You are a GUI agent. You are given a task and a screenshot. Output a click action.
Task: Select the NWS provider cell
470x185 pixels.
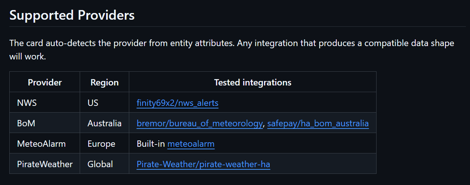pos(27,103)
